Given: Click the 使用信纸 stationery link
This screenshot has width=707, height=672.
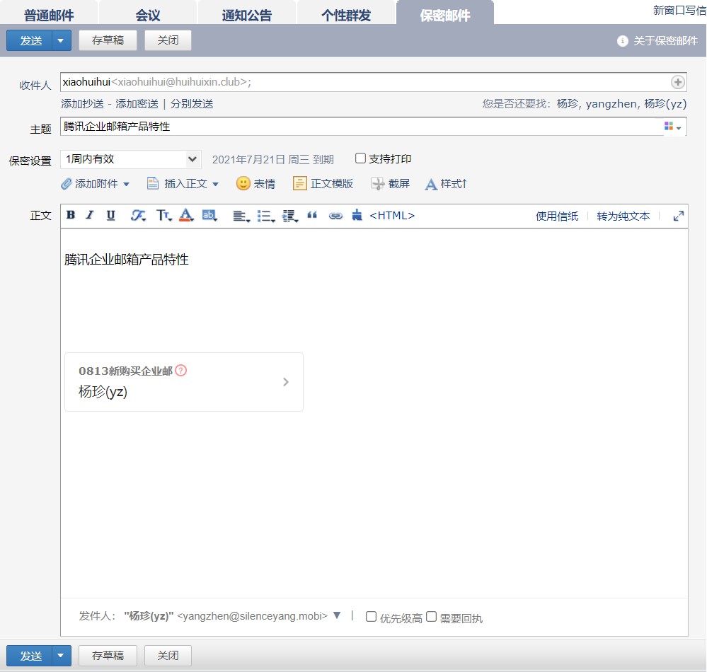Looking at the screenshot, I should (x=557, y=216).
